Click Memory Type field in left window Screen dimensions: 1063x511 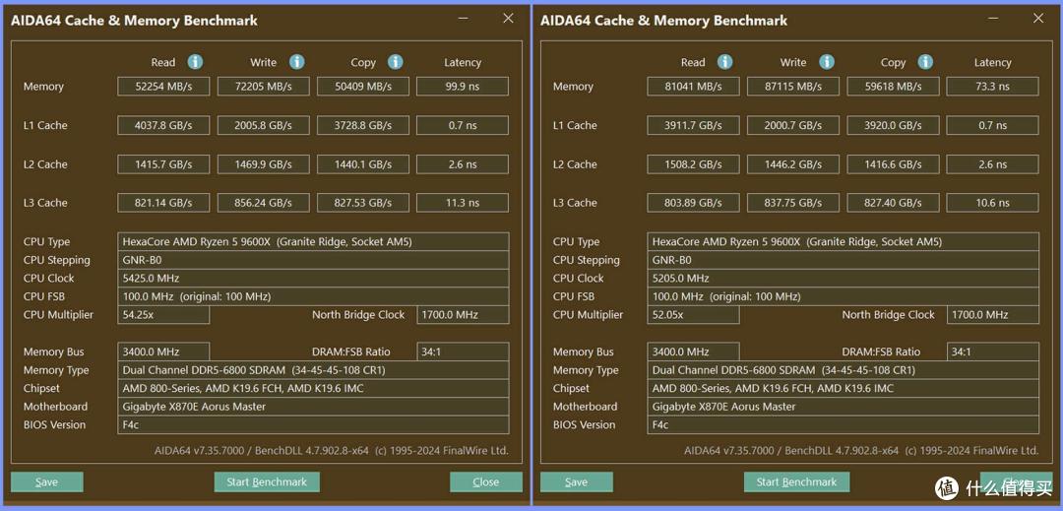pyautogui.click(x=313, y=370)
